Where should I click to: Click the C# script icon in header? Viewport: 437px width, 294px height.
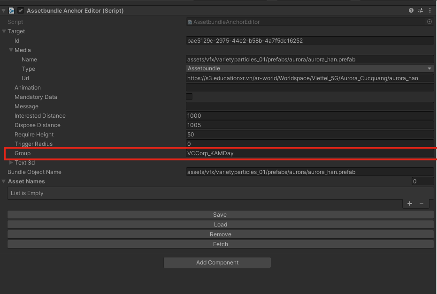[x=12, y=10]
